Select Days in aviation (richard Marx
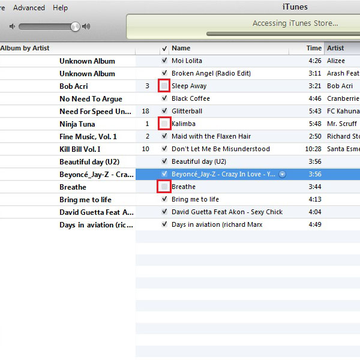 coord(217,224)
